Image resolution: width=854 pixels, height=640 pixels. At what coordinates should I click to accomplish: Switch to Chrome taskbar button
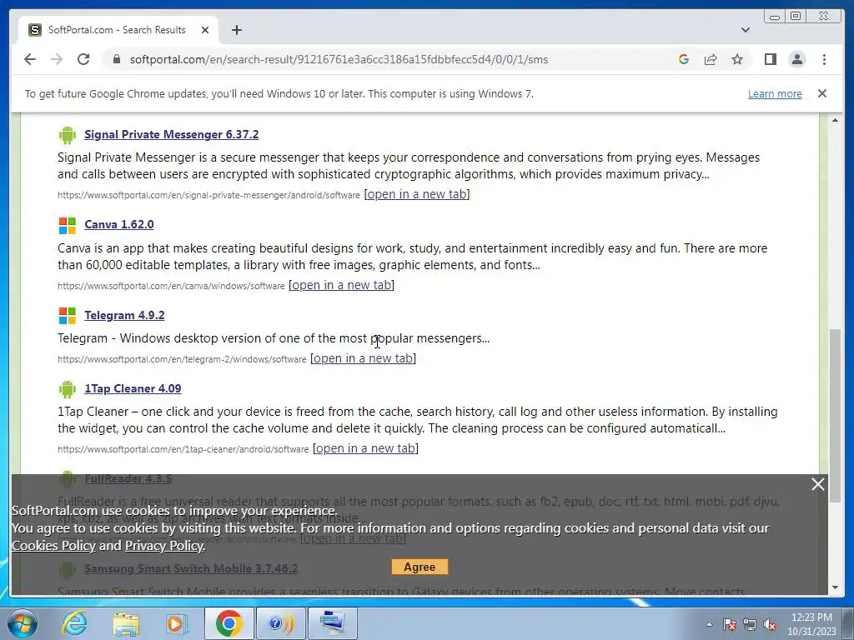click(x=229, y=623)
